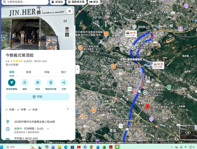Open LINE from the taskbar
Image resolution: width=197 pixels, height=149 pixels.
point(117,147)
